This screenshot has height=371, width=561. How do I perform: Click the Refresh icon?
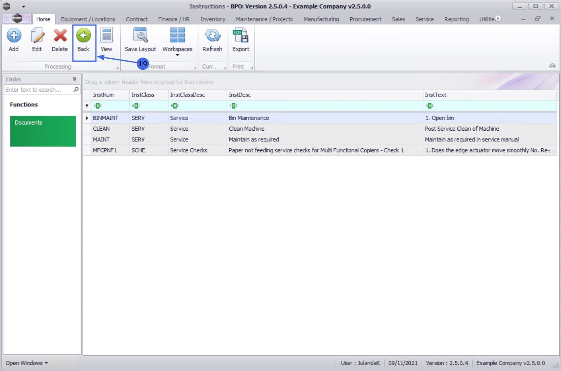[x=212, y=35]
